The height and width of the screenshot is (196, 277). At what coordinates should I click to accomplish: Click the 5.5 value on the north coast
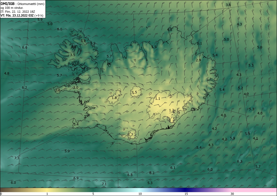[x=154, y=47]
